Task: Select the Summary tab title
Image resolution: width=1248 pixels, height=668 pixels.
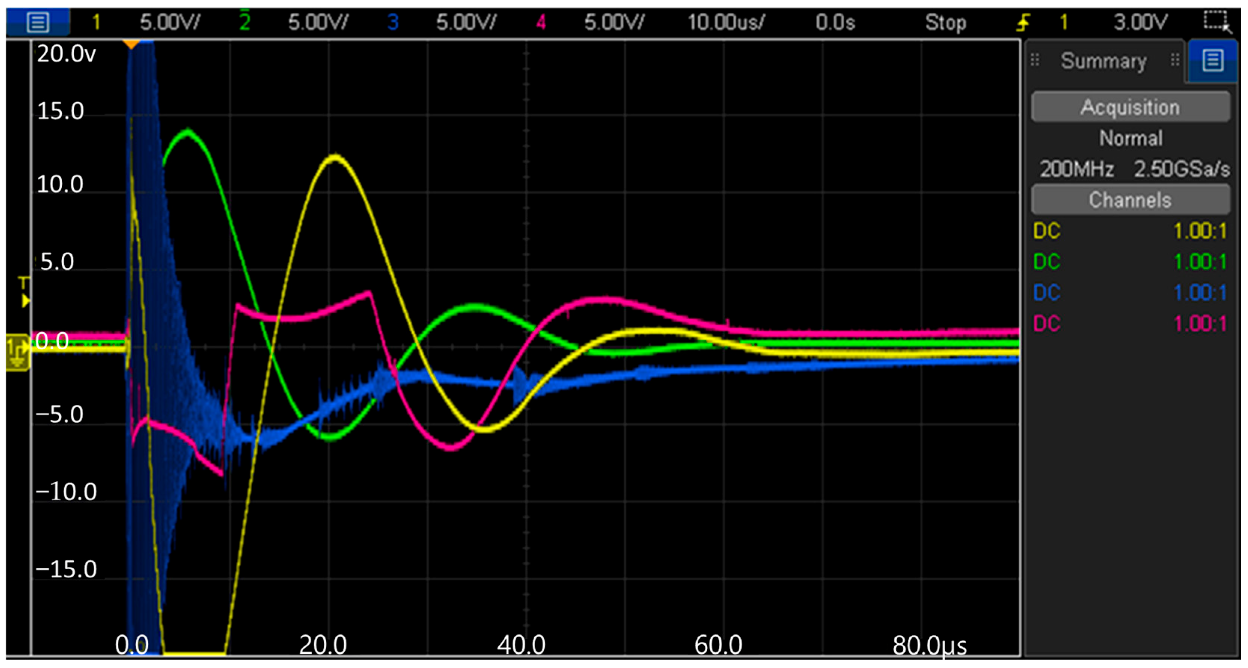Action: pyautogui.click(x=1104, y=61)
